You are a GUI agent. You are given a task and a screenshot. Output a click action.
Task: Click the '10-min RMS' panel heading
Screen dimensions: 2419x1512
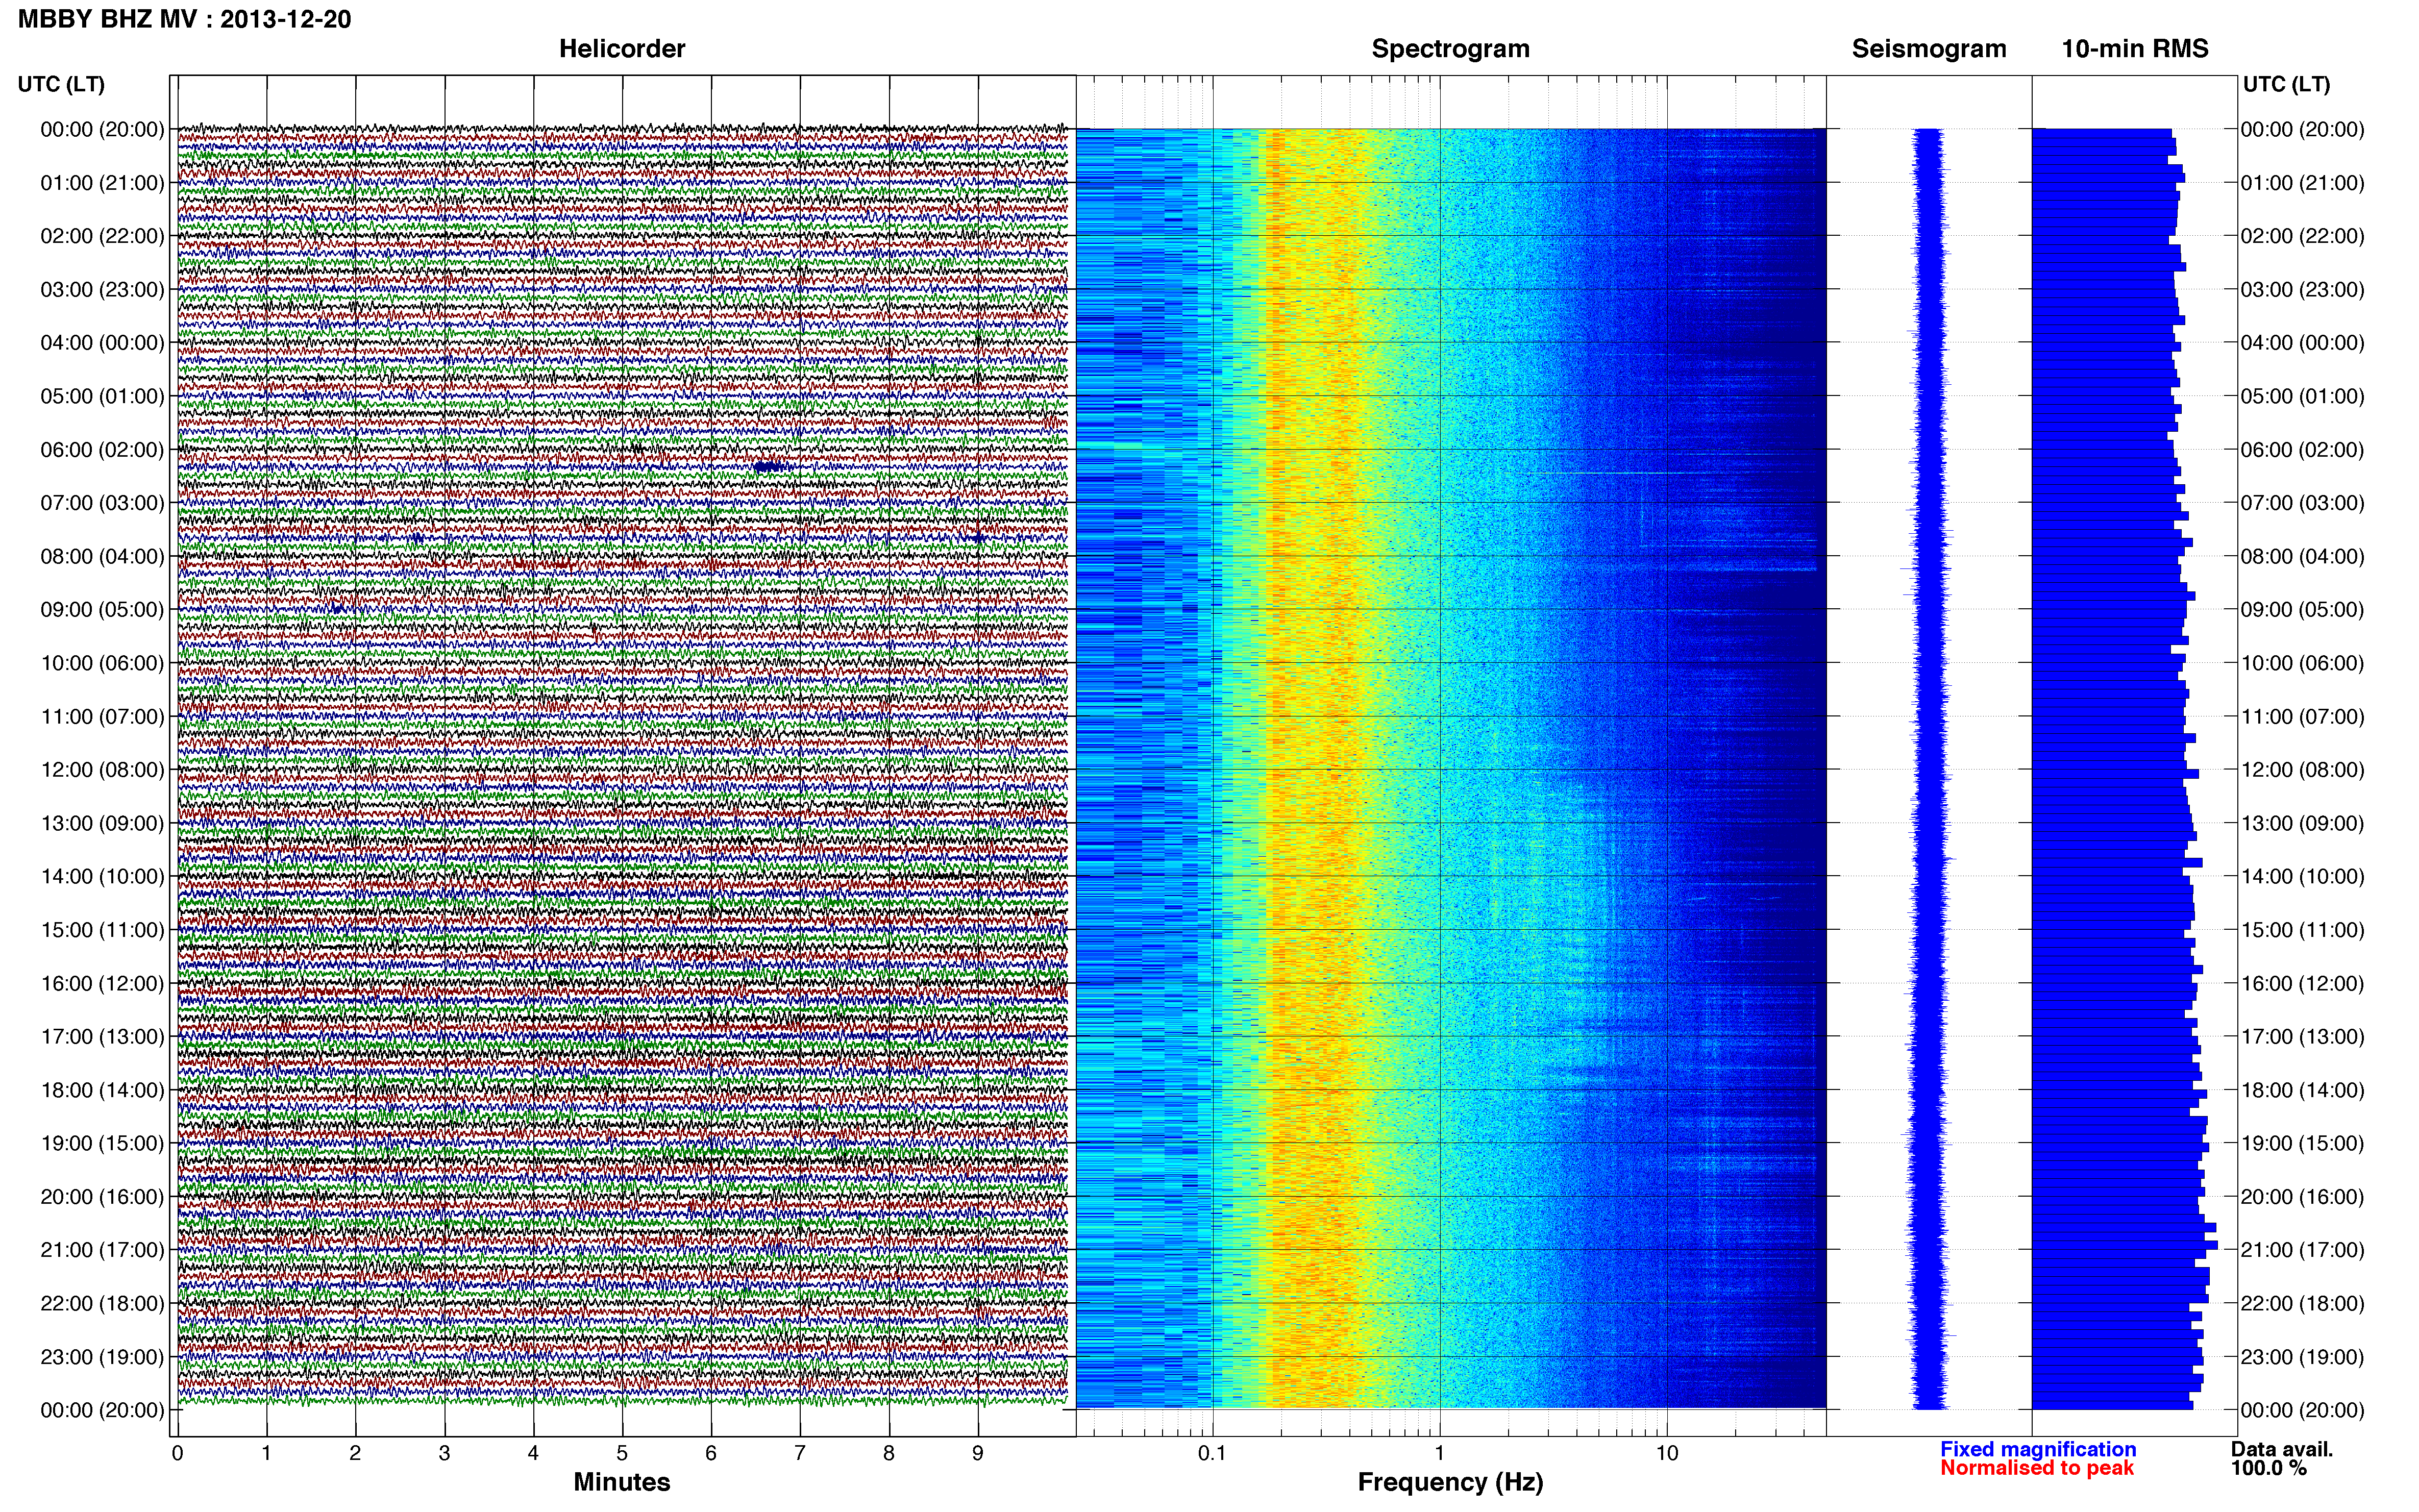click(2135, 49)
